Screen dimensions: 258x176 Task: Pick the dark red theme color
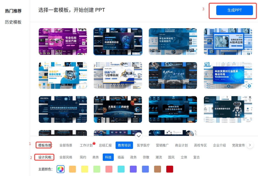(170, 169)
